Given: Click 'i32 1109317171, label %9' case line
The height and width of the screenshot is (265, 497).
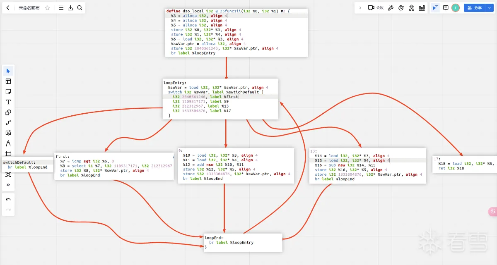Looking at the screenshot, I should (x=200, y=101).
